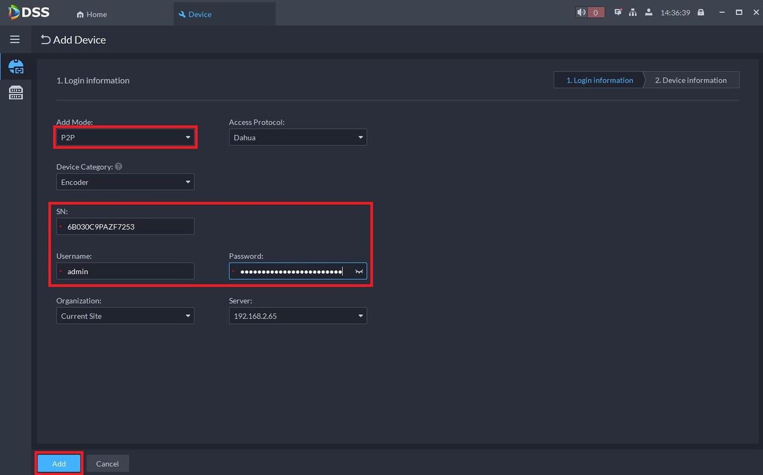This screenshot has width=763, height=475.
Task: Click the lock client icon
Action: tap(701, 12)
